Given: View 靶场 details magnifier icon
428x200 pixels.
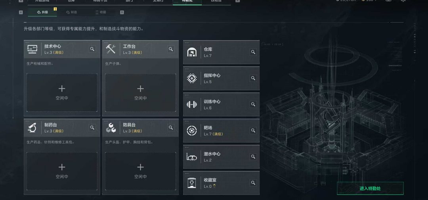Looking at the screenshot, I should click(253, 131).
